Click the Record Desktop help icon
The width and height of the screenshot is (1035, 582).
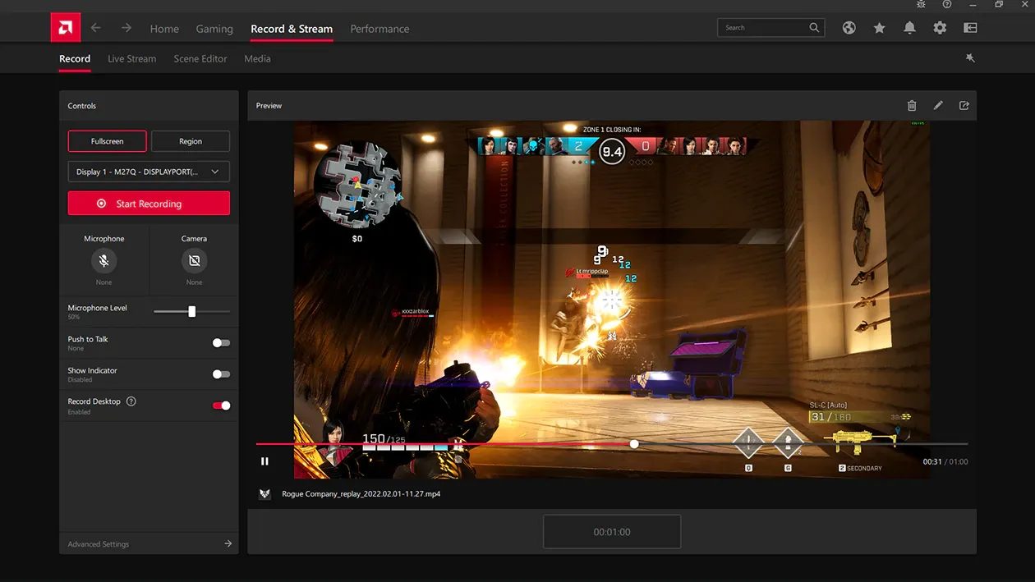[x=131, y=401]
